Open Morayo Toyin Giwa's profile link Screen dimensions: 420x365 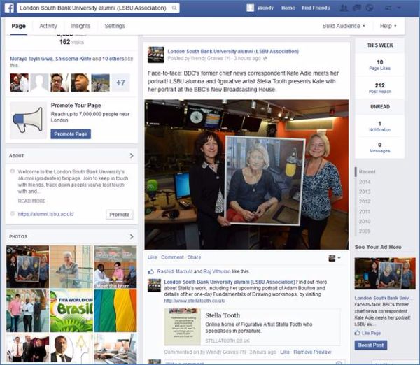click(31, 59)
